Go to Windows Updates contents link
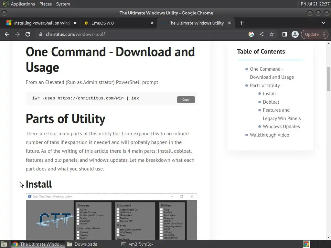331x248 pixels. [281, 127]
